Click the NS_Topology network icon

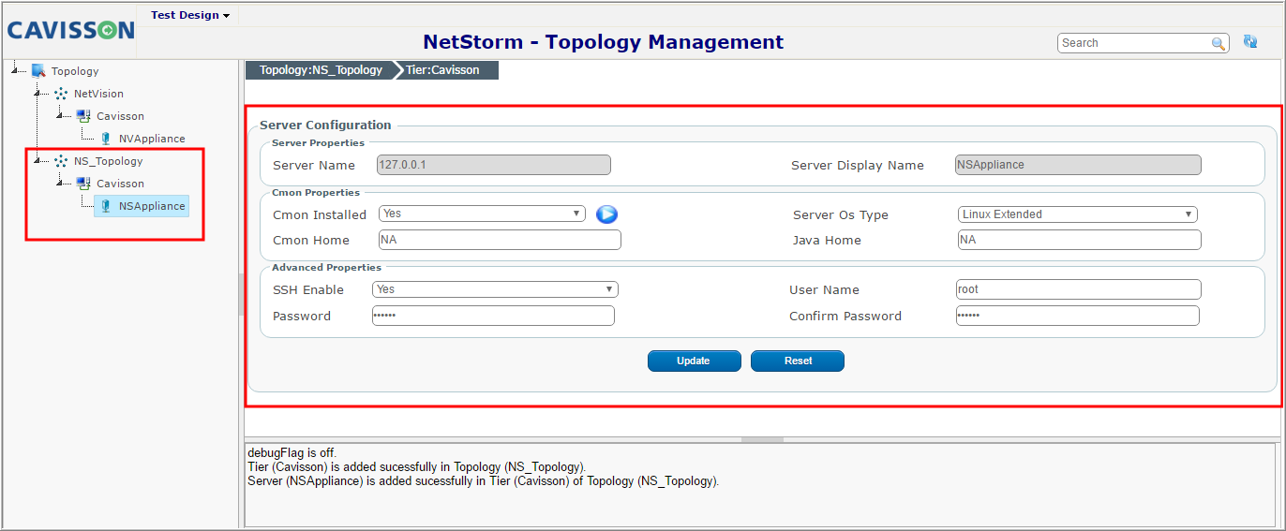click(x=61, y=161)
